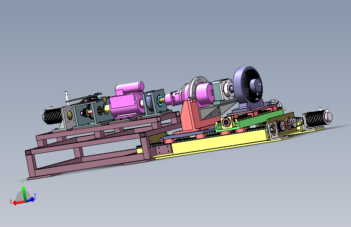Click the green Y axis arrow of triad
The image size is (351, 227).
[x=24, y=193]
